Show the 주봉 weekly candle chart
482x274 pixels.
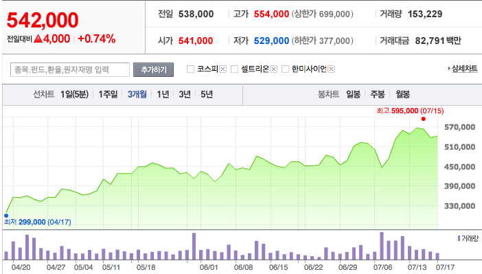tap(378, 94)
